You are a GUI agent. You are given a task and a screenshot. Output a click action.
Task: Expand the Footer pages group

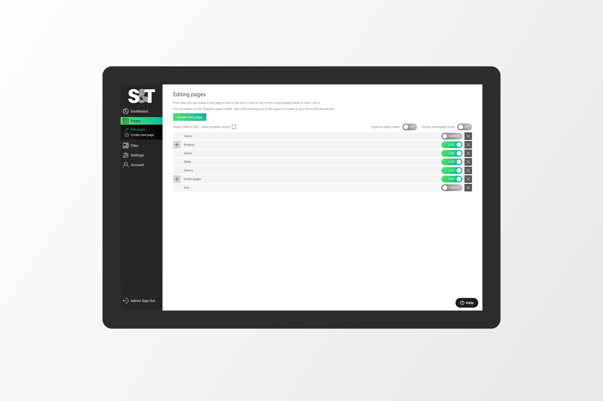[x=177, y=179]
